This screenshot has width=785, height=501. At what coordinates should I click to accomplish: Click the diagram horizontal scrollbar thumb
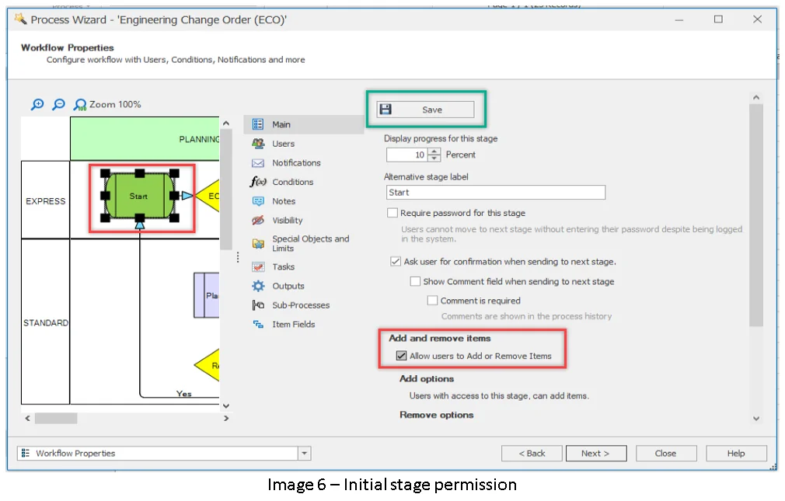[x=56, y=418]
